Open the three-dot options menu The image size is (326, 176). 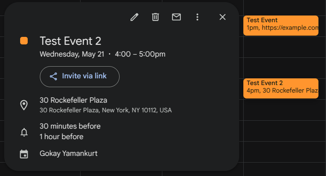point(197,17)
